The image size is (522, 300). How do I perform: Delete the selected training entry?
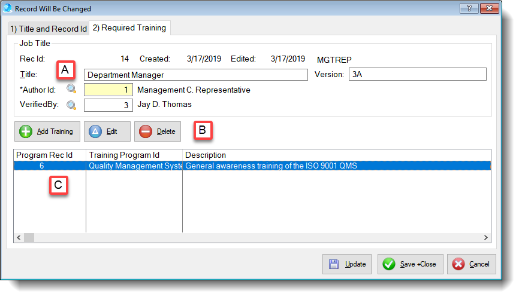pyautogui.click(x=158, y=131)
